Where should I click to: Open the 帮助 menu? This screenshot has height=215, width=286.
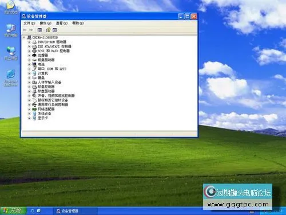click(78, 23)
